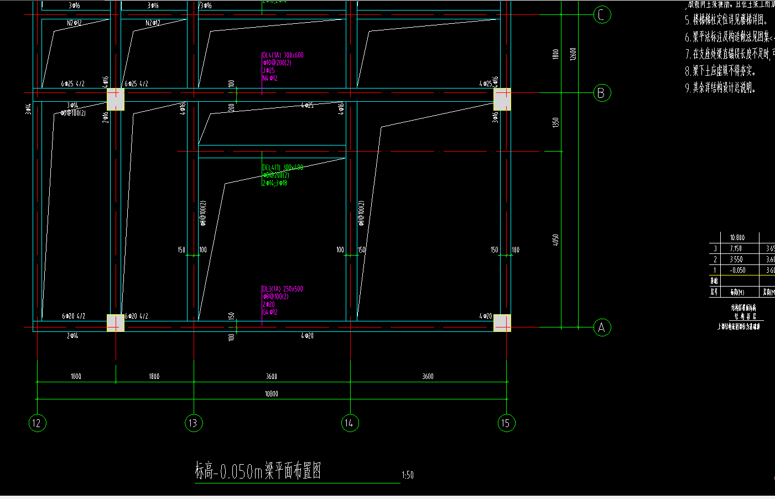
Task: Select the column on axis A left of grid 13
Action: (116, 323)
